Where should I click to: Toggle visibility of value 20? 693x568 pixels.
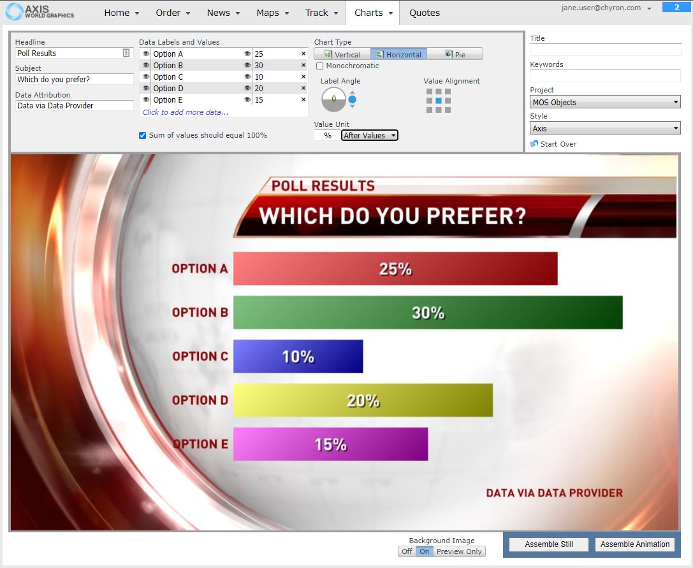click(247, 88)
